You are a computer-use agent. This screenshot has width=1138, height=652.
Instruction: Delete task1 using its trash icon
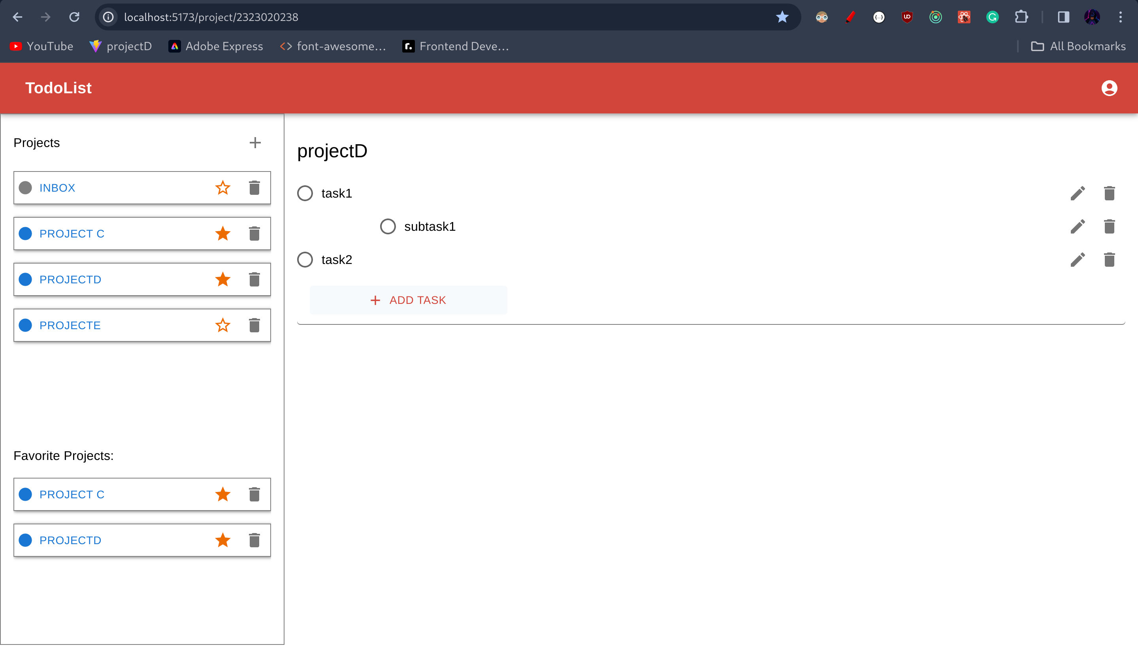pos(1109,194)
